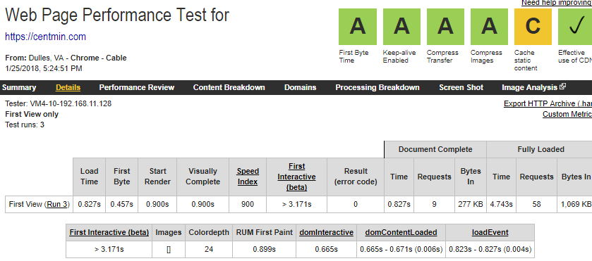Open the Custom Metrics link
592x261 pixels.
click(567, 114)
